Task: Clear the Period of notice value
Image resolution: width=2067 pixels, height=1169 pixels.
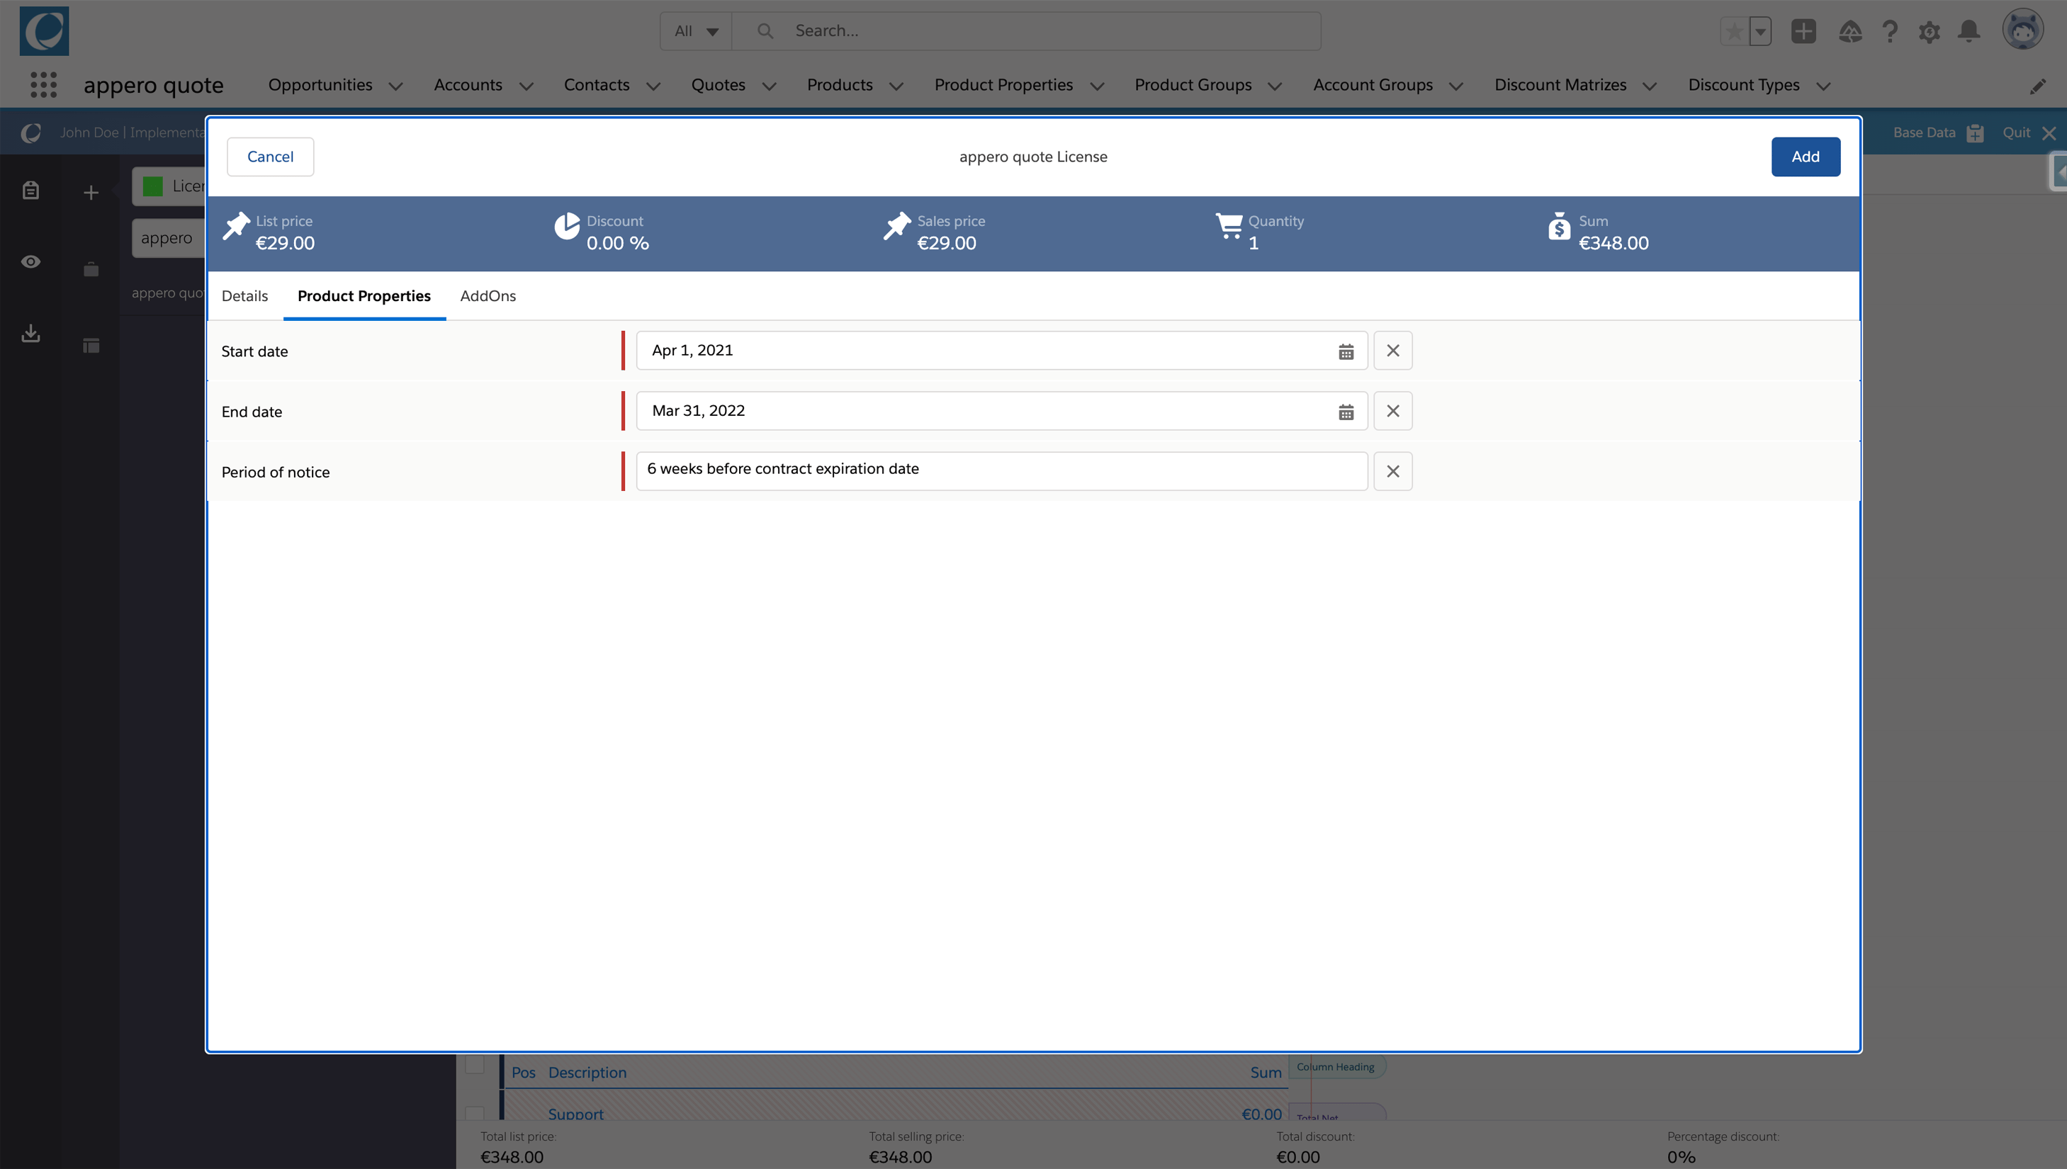Action: [1392, 471]
